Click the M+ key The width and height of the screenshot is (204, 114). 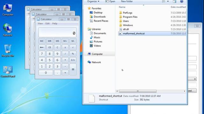point(65,41)
